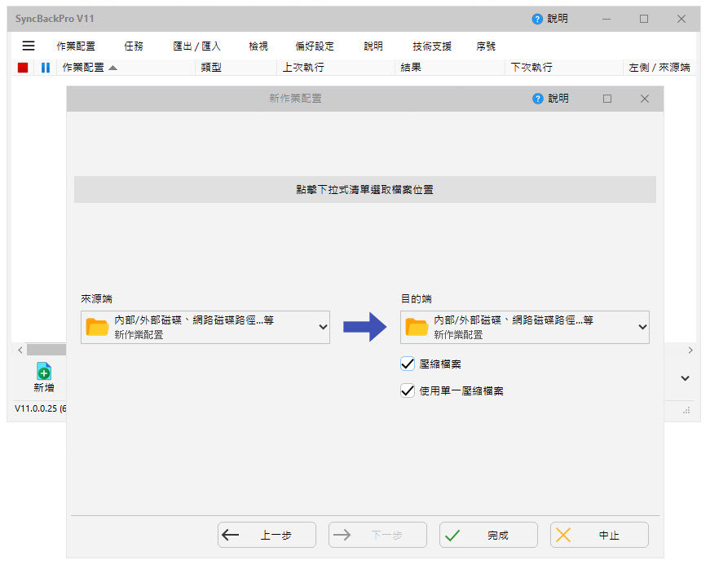Expand the 目的端 location dropdown
This screenshot has height=569, width=710.
click(x=642, y=328)
